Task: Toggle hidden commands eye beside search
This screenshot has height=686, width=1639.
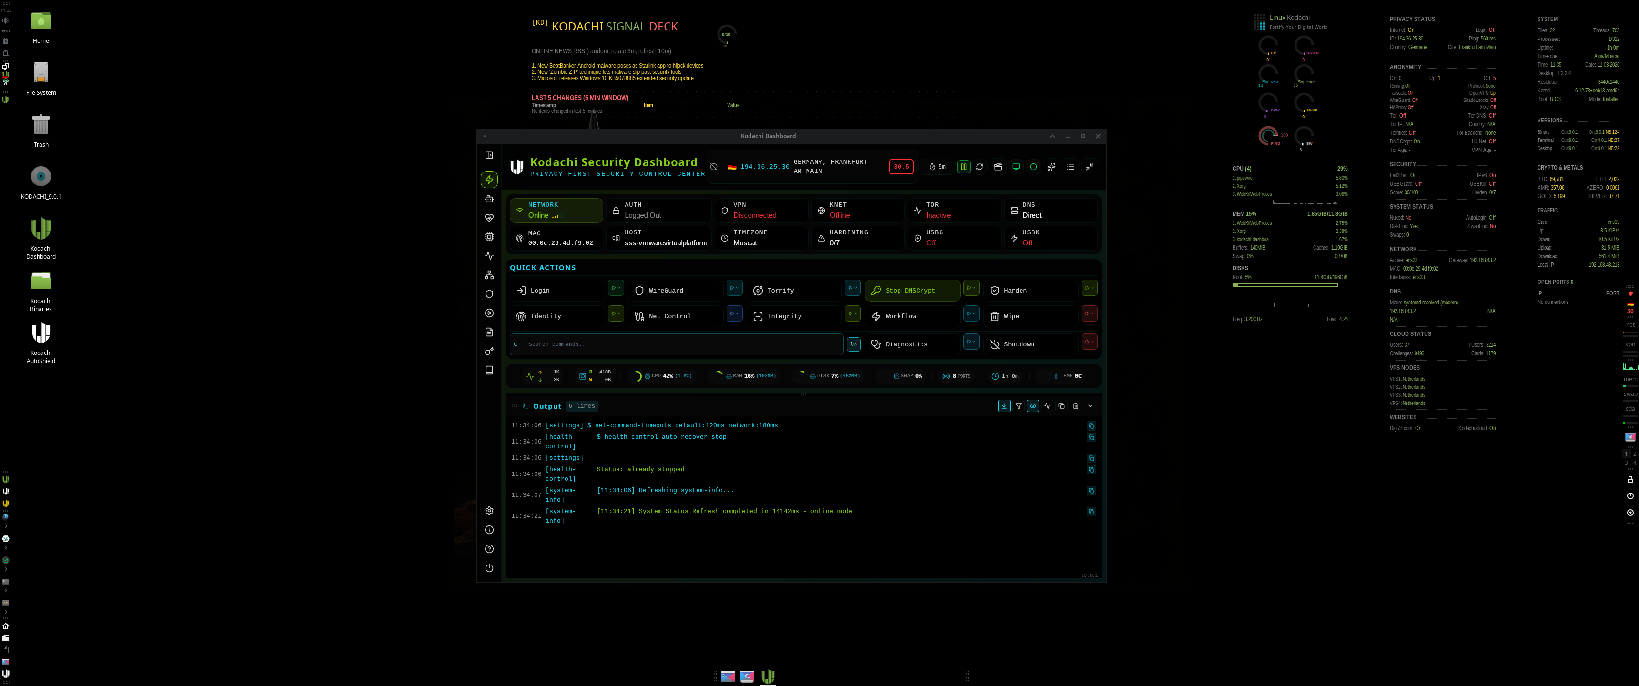Action: pyautogui.click(x=853, y=344)
